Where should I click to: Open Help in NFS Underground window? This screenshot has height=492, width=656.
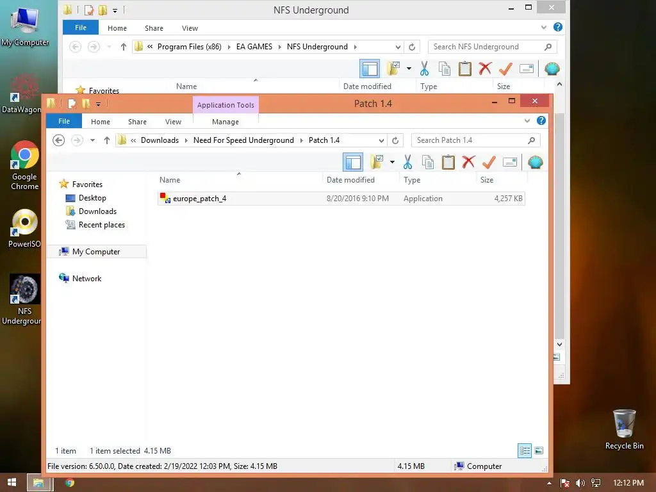pos(558,27)
